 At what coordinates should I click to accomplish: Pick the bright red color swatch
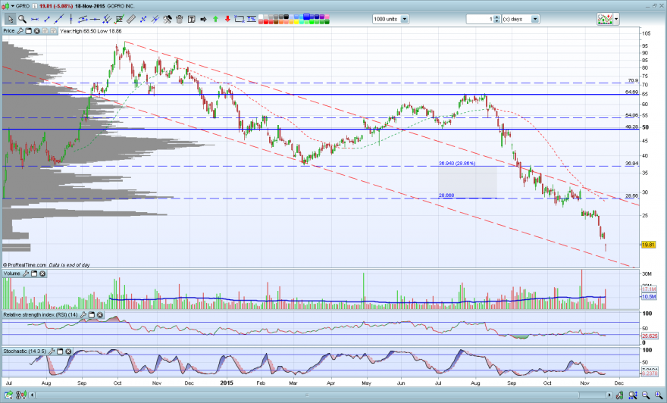pyautogui.click(x=266, y=22)
